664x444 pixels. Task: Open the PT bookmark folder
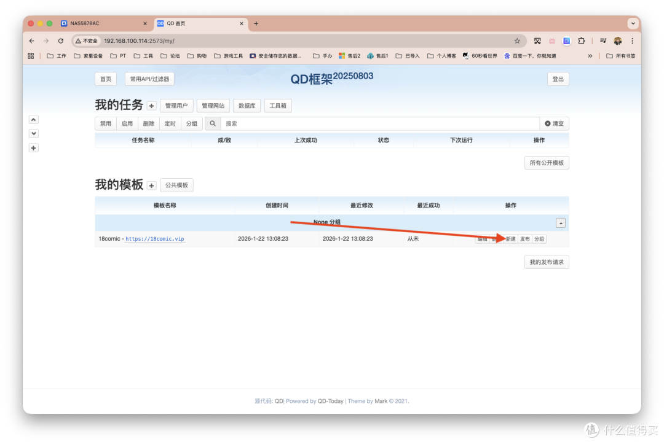pyautogui.click(x=118, y=56)
